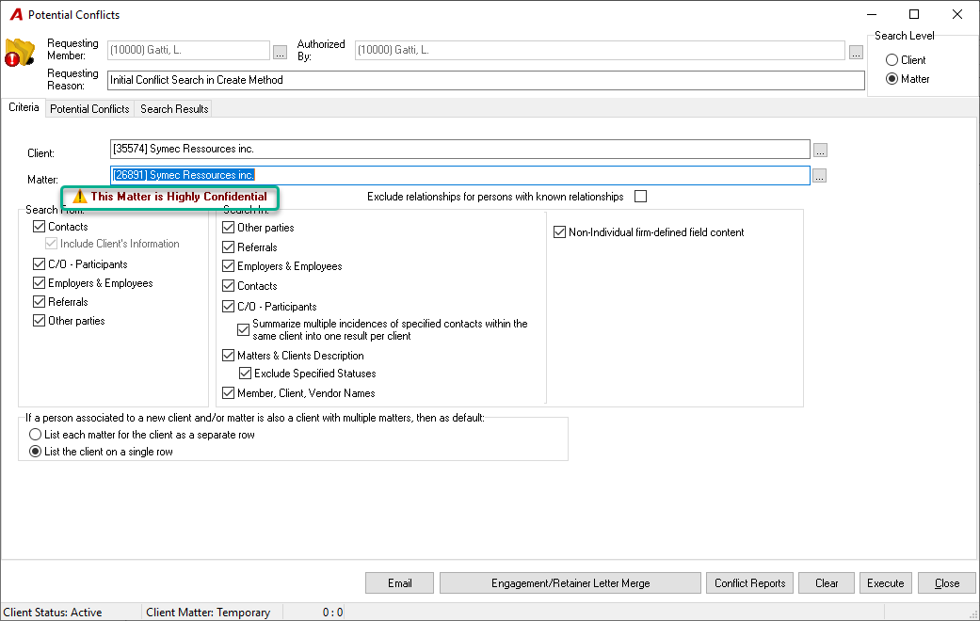Uncheck Matters & Clients Description
Image resolution: width=980 pixels, height=621 pixels.
(228, 356)
